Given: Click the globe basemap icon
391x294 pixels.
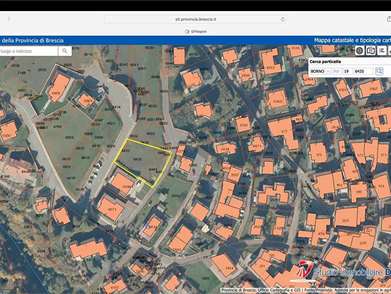Looking at the screenshot, I should (359, 50).
